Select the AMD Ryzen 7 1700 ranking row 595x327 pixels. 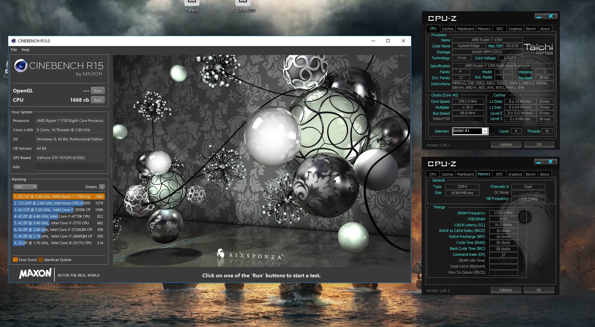pos(59,196)
